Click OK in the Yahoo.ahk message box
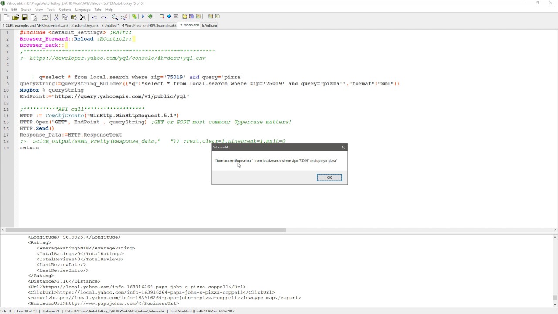 click(x=329, y=177)
